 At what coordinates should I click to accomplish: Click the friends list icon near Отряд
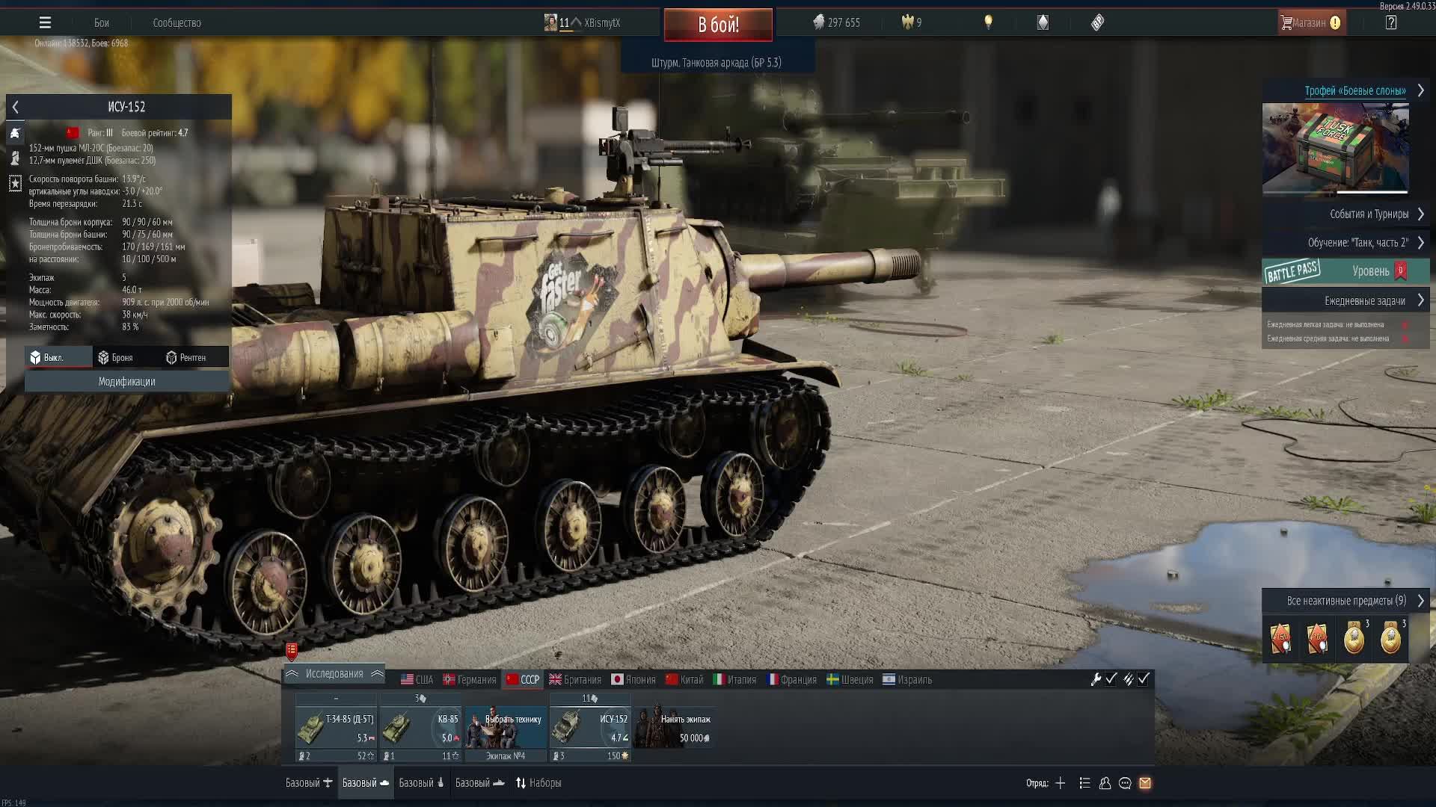[x=1105, y=783]
